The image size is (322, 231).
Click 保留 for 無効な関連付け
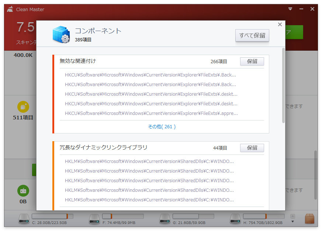tap(252, 61)
